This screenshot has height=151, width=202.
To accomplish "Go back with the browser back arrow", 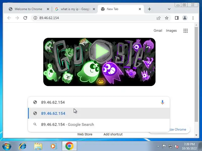I will point(9,18).
